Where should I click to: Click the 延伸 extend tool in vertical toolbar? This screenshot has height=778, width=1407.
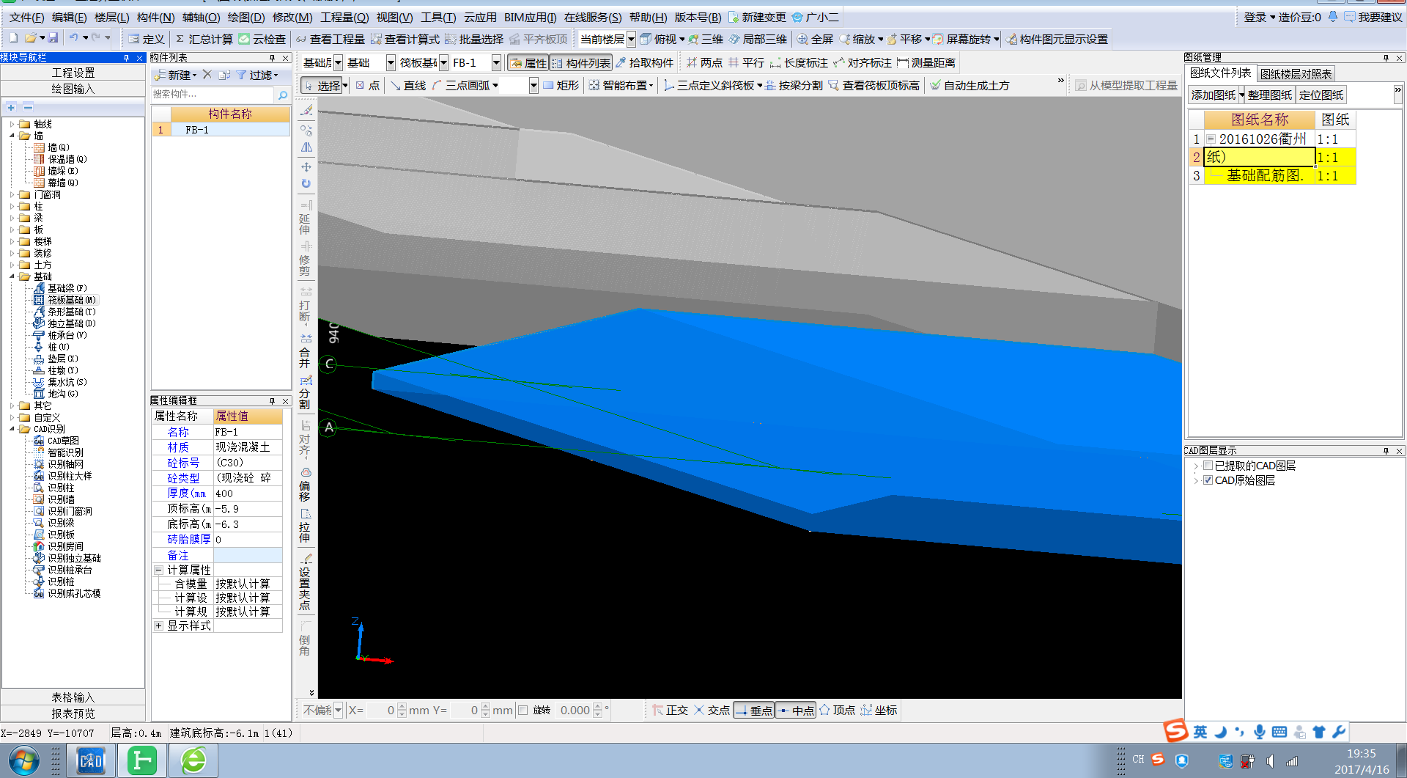click(306, 217)
